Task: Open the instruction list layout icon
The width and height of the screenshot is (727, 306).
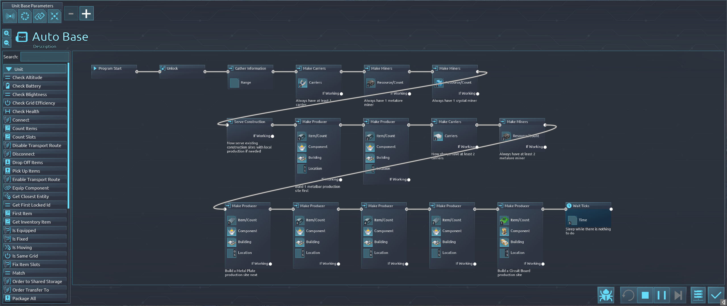Action: [x=698, y=295]
